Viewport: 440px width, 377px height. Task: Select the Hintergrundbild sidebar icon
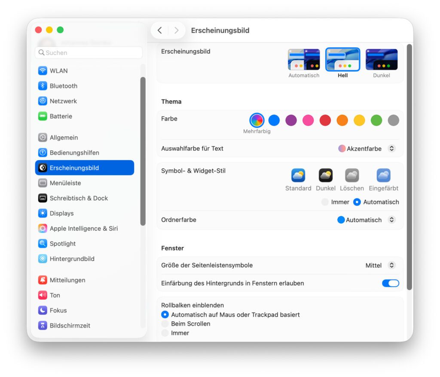click(x=73, y=258)
